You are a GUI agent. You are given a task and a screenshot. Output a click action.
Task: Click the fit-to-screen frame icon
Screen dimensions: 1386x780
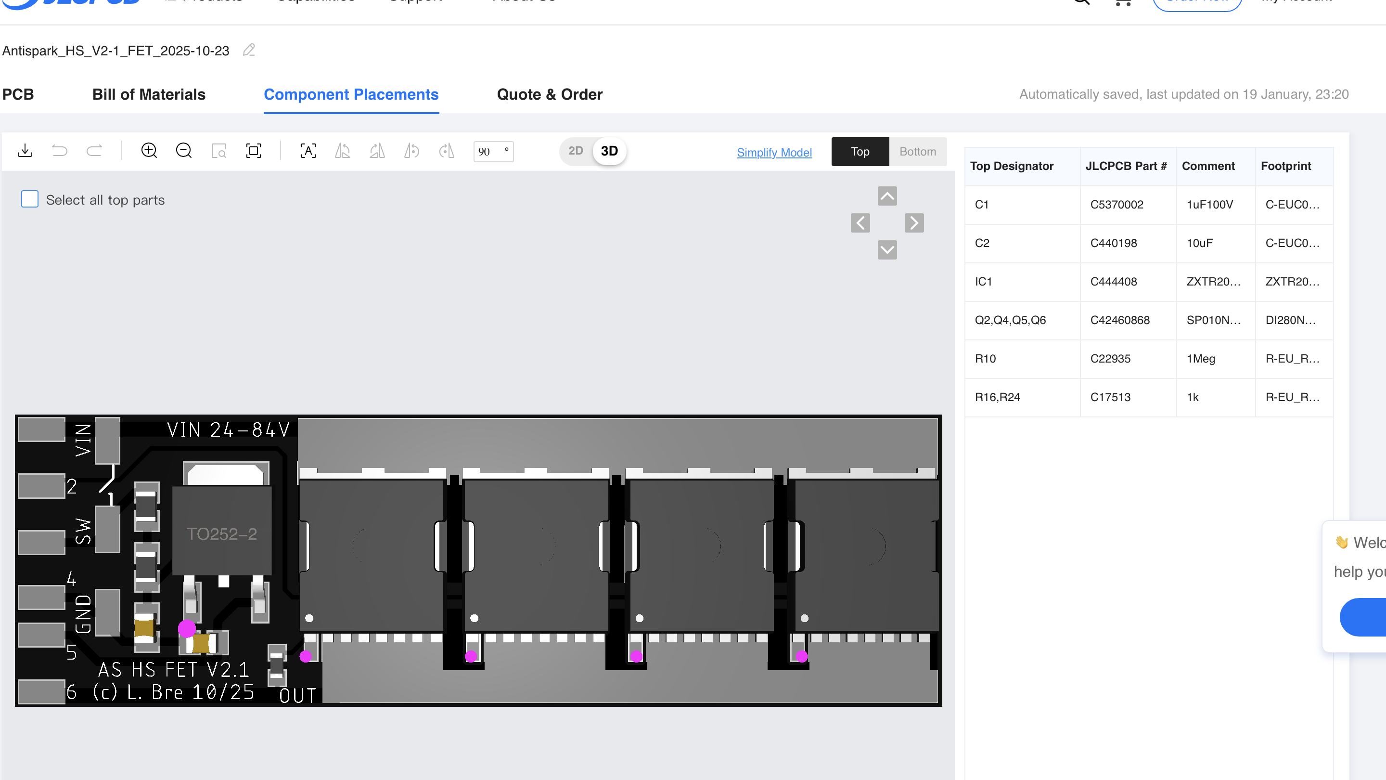click(x=254, y=151)
